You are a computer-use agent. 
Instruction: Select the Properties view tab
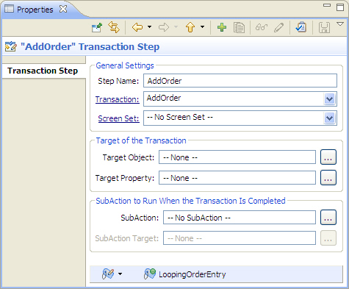35,10
